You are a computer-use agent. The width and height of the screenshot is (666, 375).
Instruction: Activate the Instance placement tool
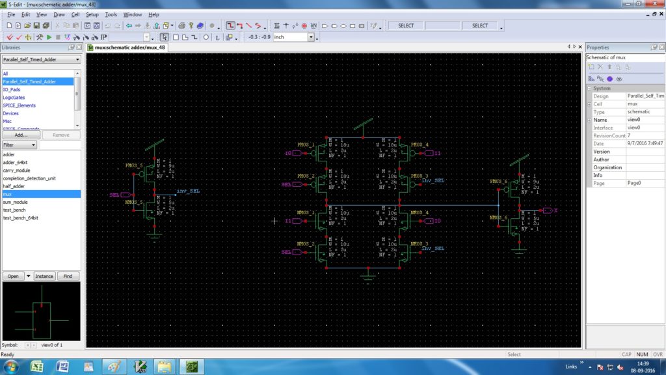click(228, 37)
